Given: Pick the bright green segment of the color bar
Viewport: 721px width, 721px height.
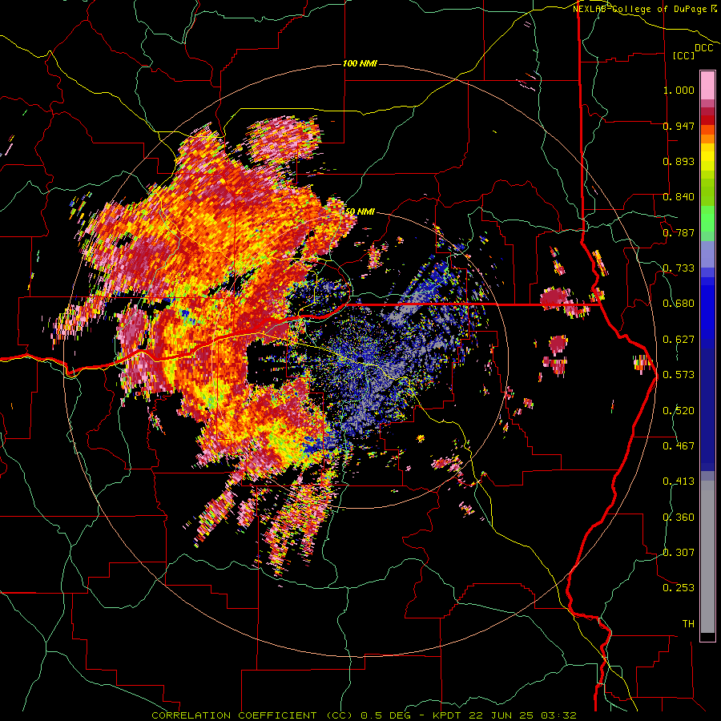Looking at the screenshot, I should point(707,219).
